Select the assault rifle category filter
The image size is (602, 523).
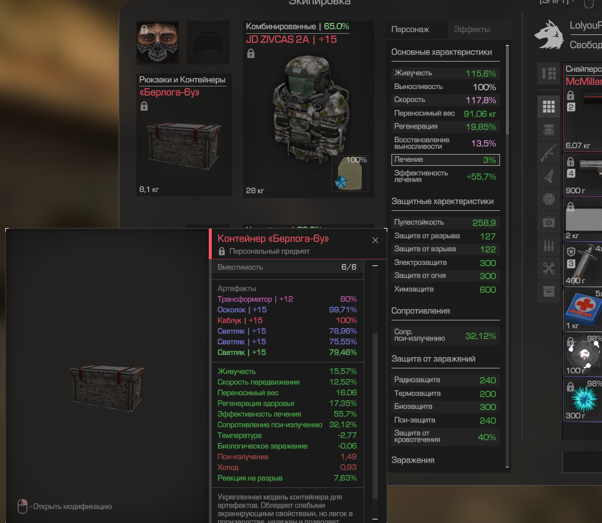click(549, 153)
